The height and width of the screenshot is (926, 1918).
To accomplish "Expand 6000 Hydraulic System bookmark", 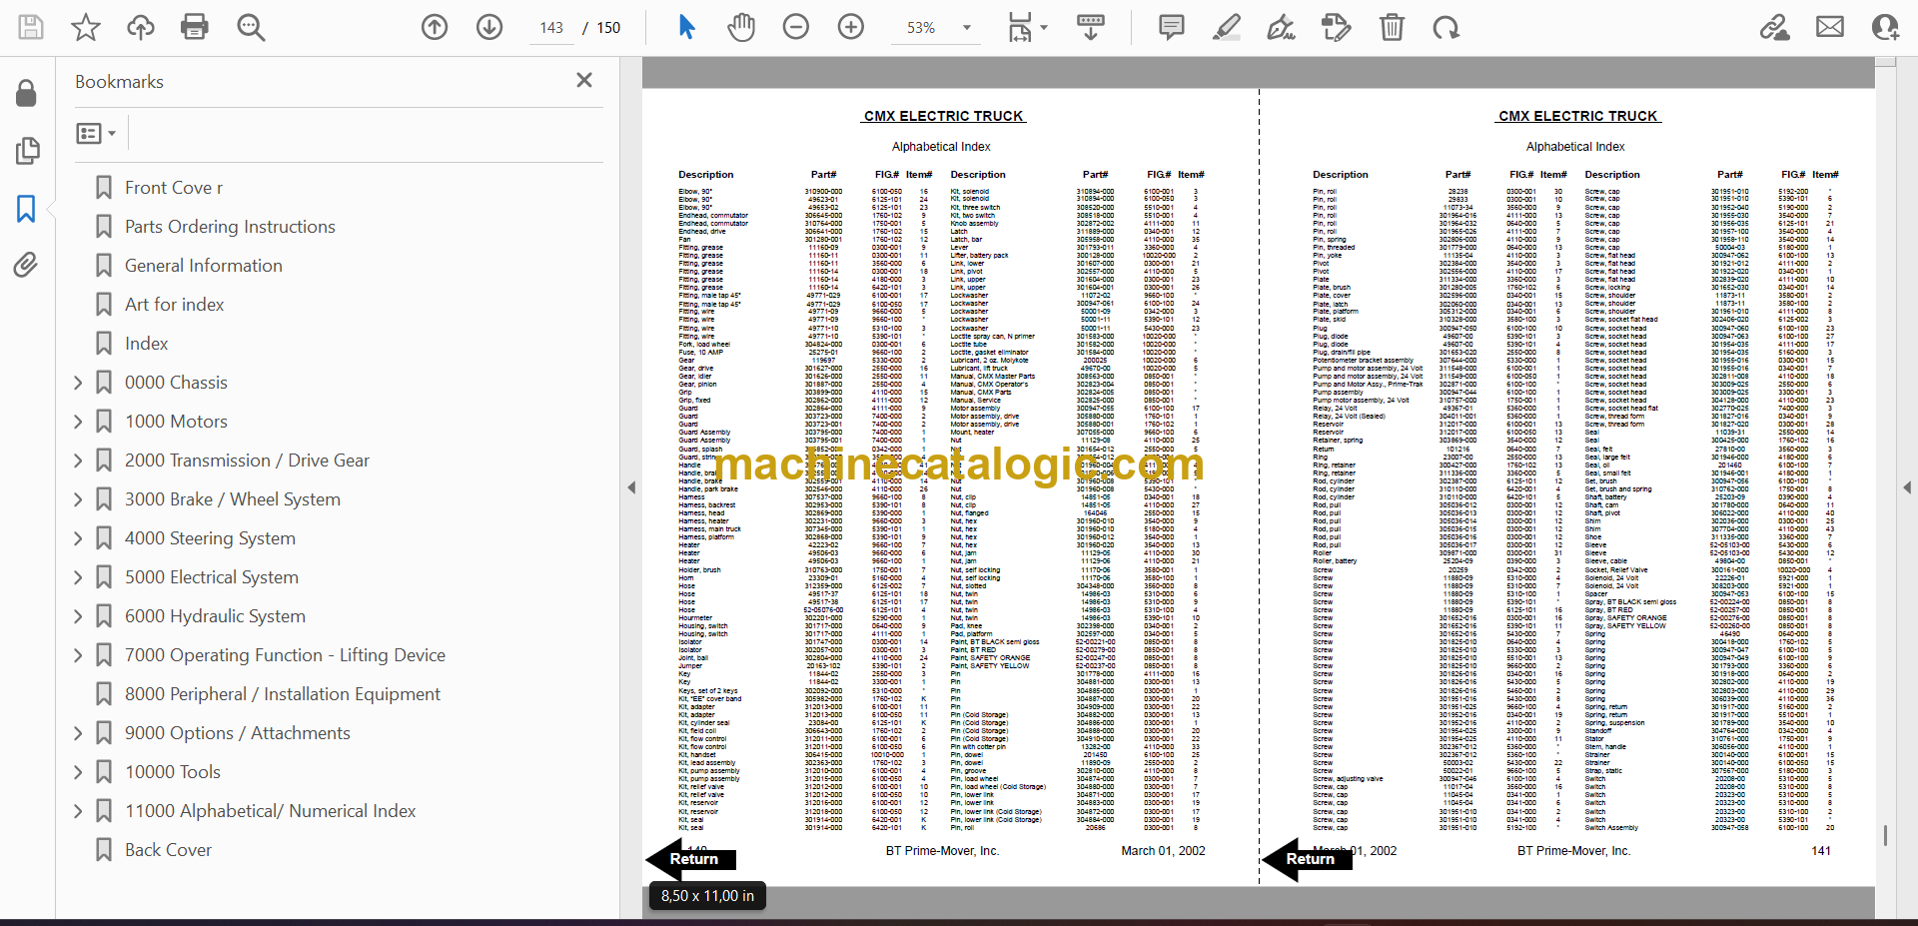I will (79, 616).
